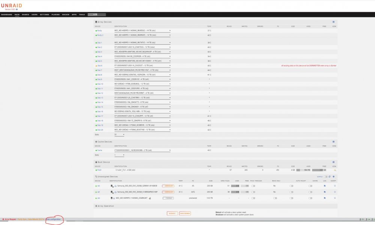Toggle Pass Through for Samsung_SSD_850_EVO

tap(253, 186)
